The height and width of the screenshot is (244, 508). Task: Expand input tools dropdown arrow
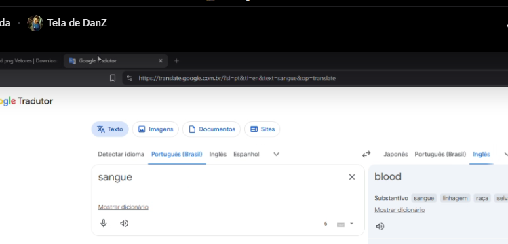[x=351, y=224]
